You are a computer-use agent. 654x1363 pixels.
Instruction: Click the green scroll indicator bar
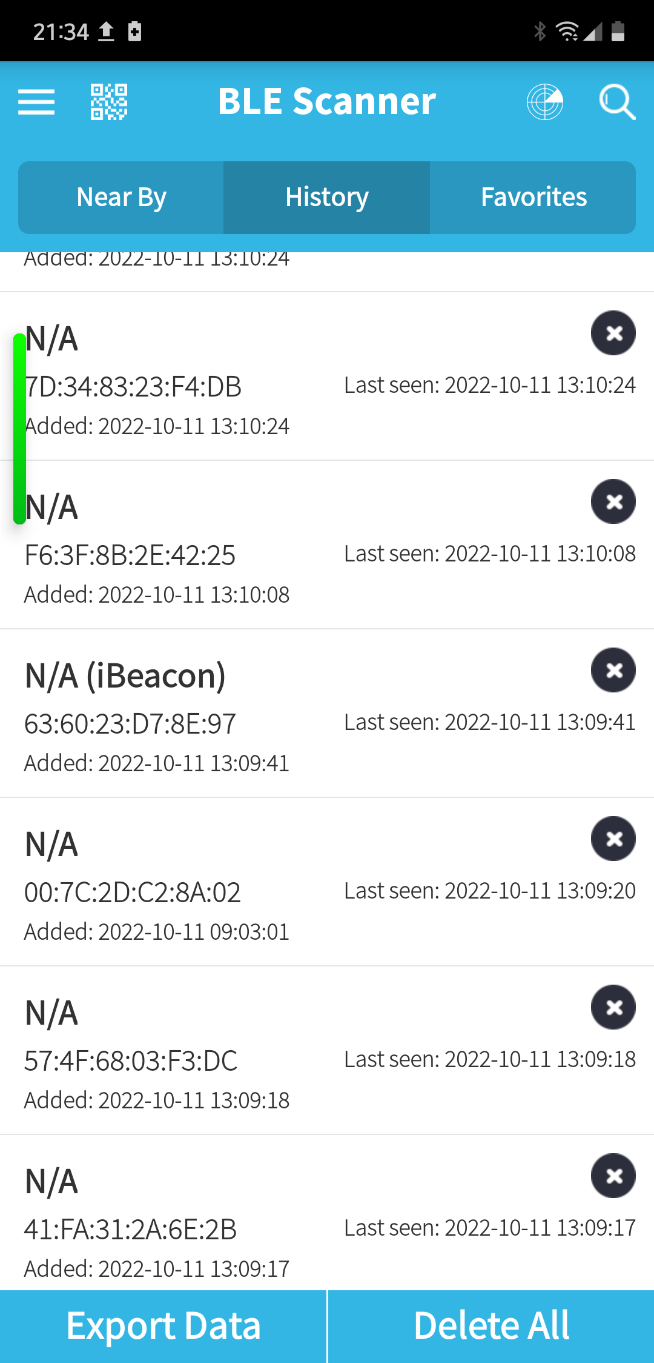(x=19, y=428)
